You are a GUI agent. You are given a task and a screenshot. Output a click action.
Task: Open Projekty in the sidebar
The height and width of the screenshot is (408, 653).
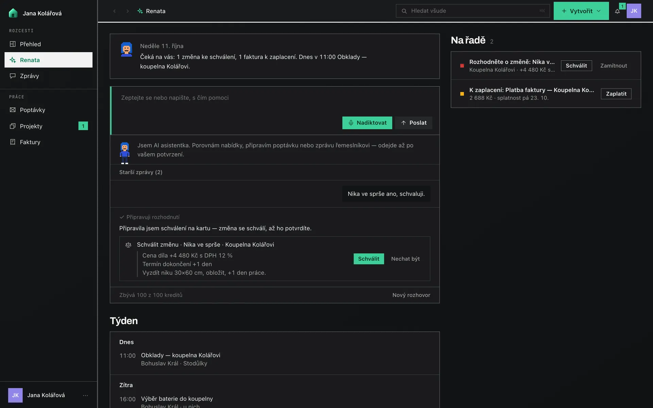click(x=48, y=126)
